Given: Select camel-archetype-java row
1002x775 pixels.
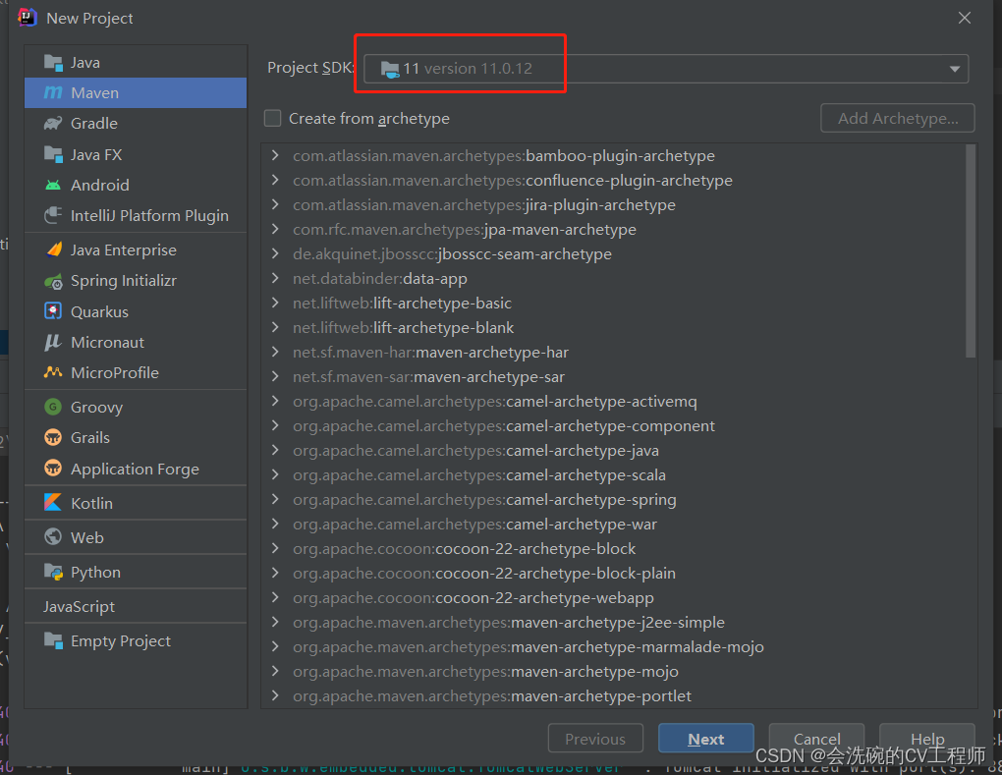Looking at the screenshot, I should tap(613, 451).
